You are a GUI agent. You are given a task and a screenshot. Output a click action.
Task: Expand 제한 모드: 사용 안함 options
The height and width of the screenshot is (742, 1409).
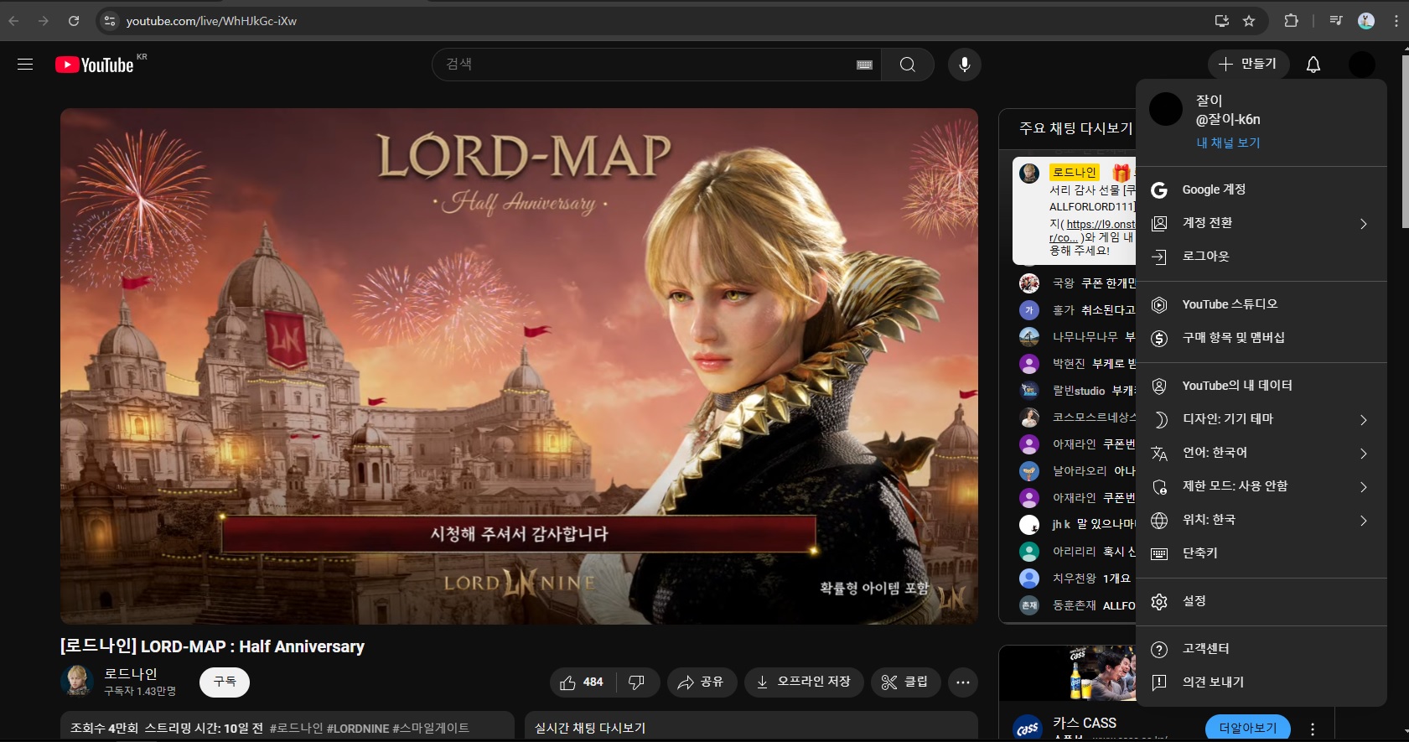pos(1261,486)
